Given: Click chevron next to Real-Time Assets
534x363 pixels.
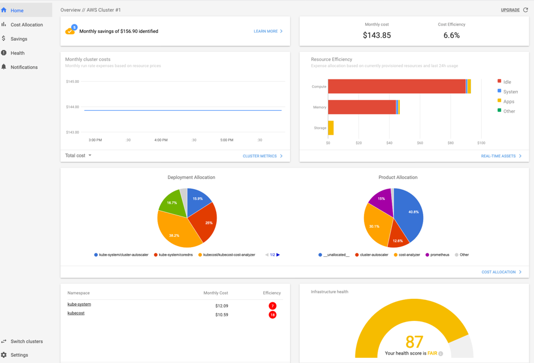Looking at the screenshot, I should [x=520, y=156].
